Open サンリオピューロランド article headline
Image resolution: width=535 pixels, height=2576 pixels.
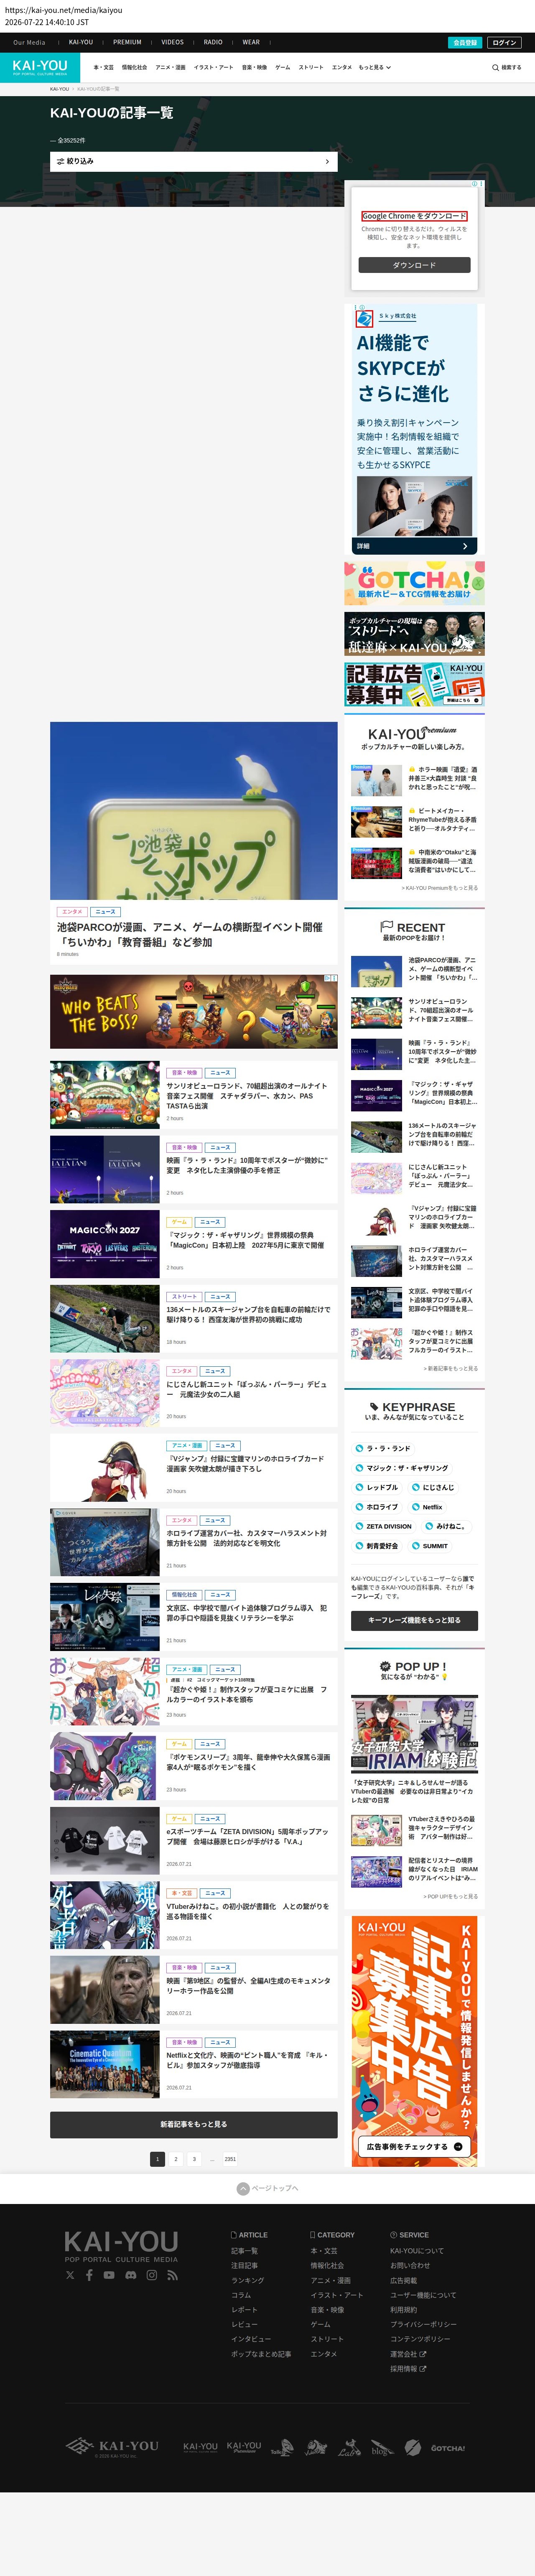[x=247, y=1096]
